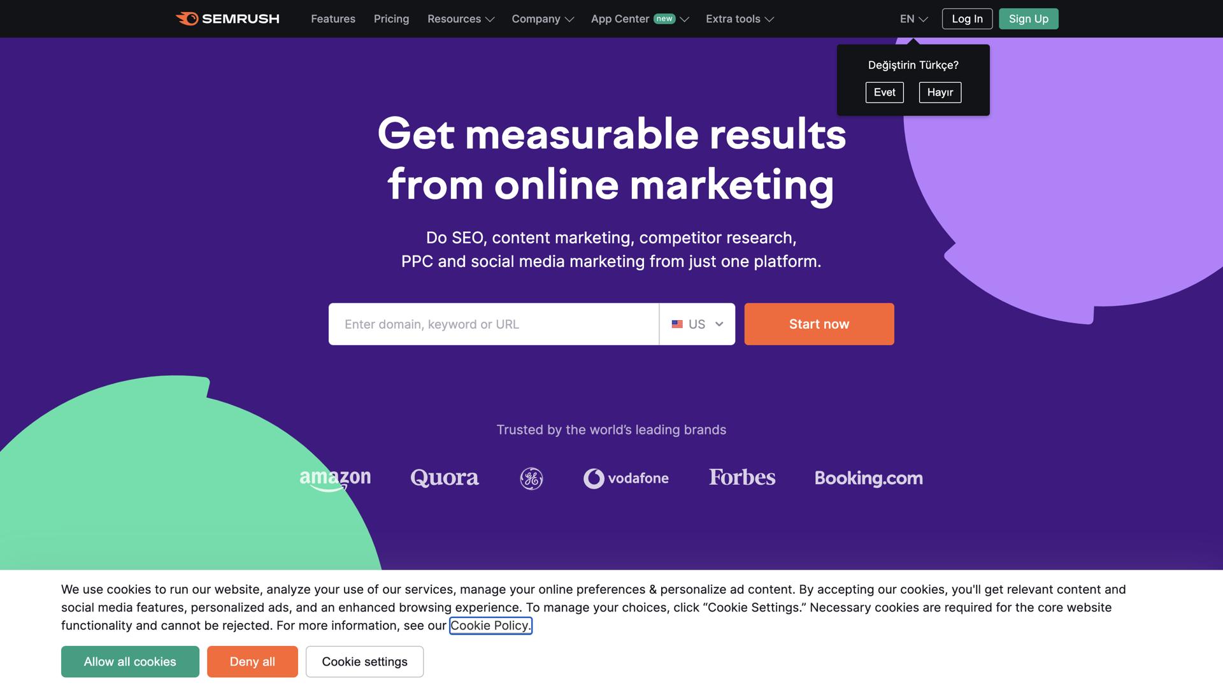Image resolution: width=1223 pixels, height=688 pixels.
Task: Click the Forbes brand logo
Action: point(742,478)
